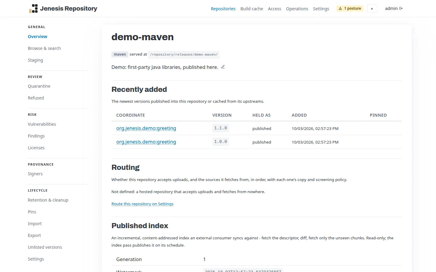Click the ADDED column header
436x272 pixels.
tap(299, 115)
